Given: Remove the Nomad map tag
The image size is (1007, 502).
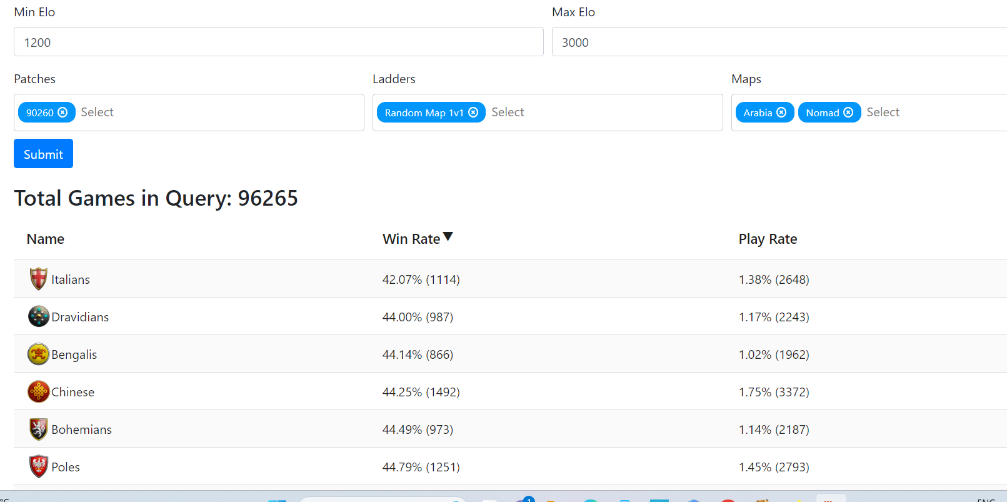Looking at the screenshot, I should [848, 113].
